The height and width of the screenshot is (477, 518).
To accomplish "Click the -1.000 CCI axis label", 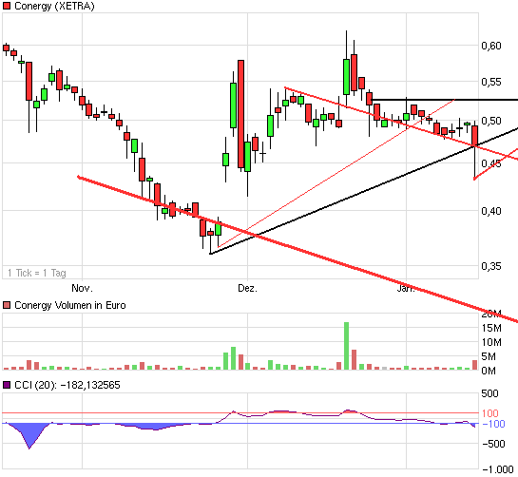I will (x=498, y=469).
